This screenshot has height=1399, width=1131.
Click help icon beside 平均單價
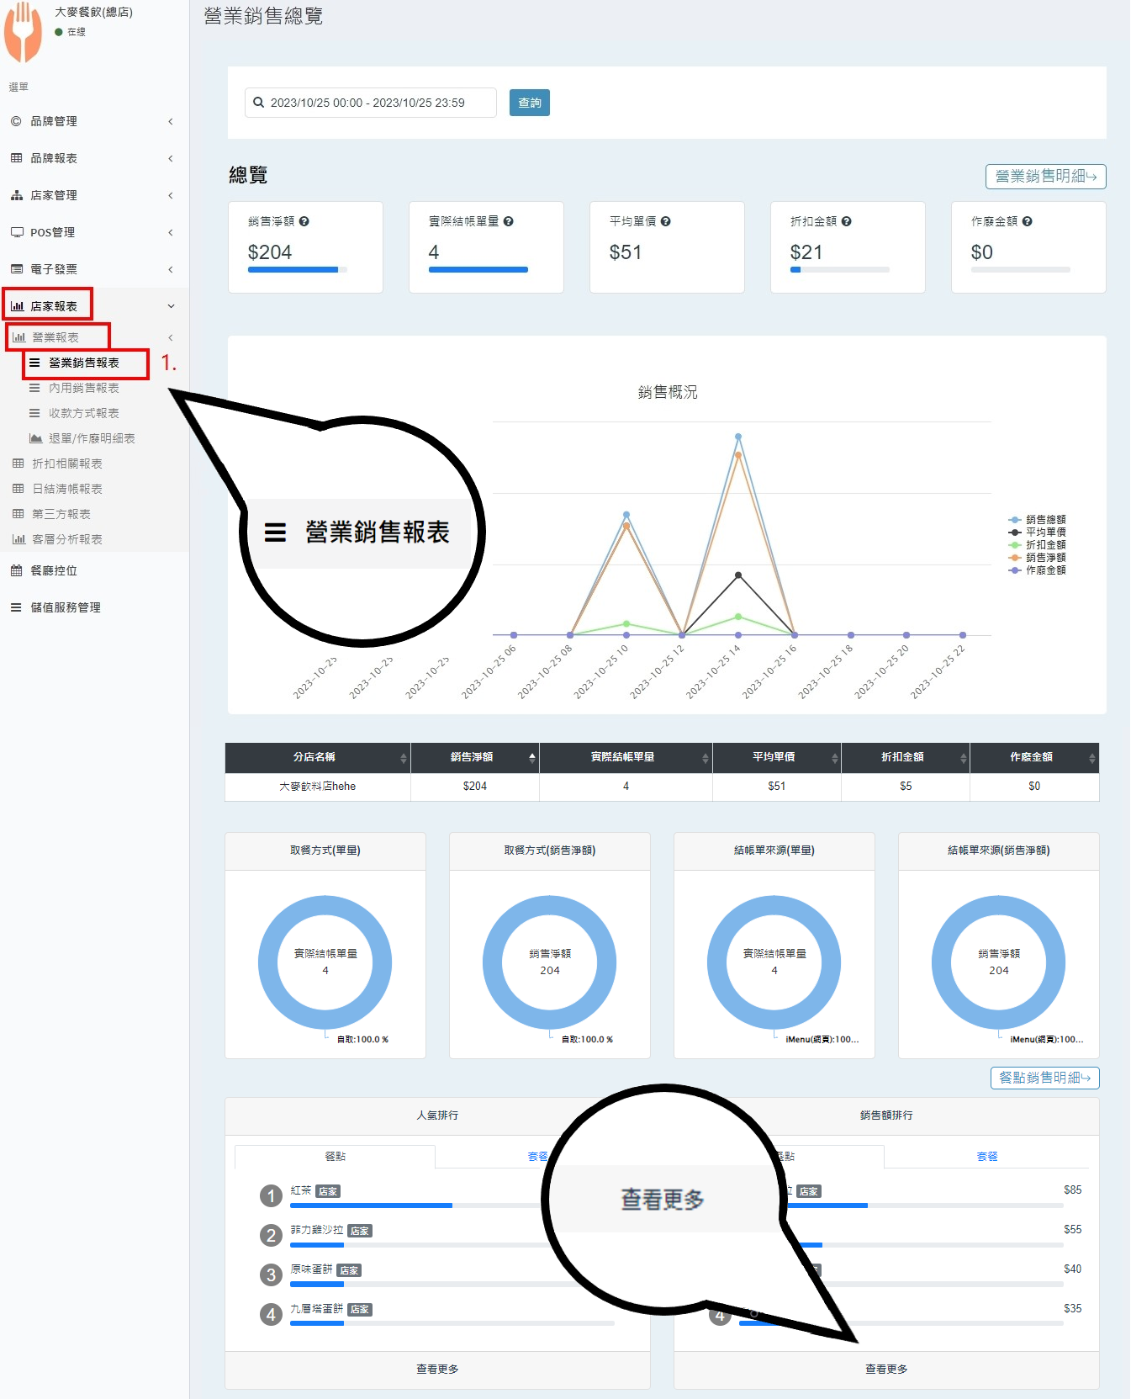click(666, 221)
